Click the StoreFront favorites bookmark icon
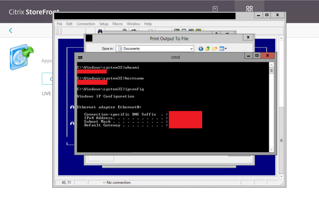 pos(215,9)
